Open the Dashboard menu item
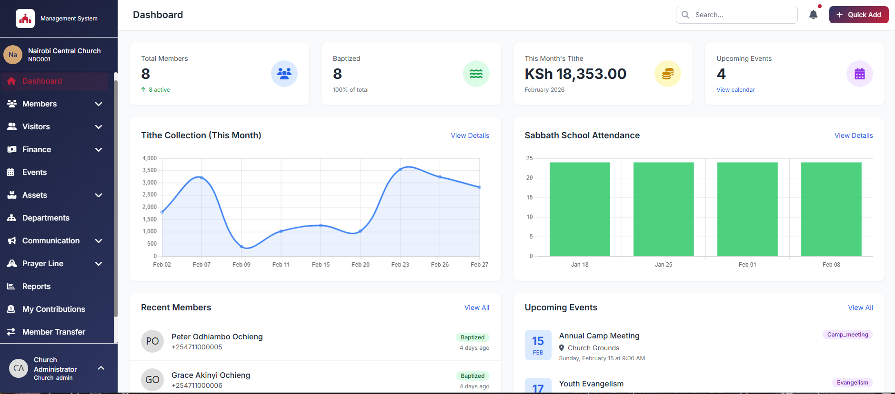 [55, 81]
